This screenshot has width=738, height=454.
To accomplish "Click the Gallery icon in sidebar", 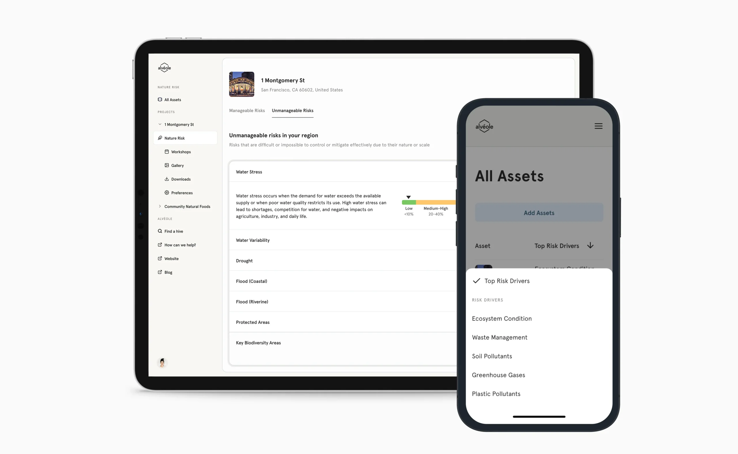I will click(x=167, y=165).
